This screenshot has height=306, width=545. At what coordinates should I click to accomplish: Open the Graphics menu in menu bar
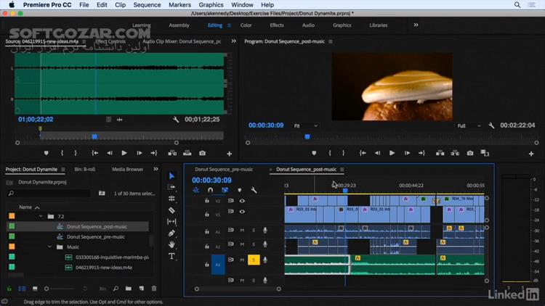pyautogui.click(x=211, y=5)
